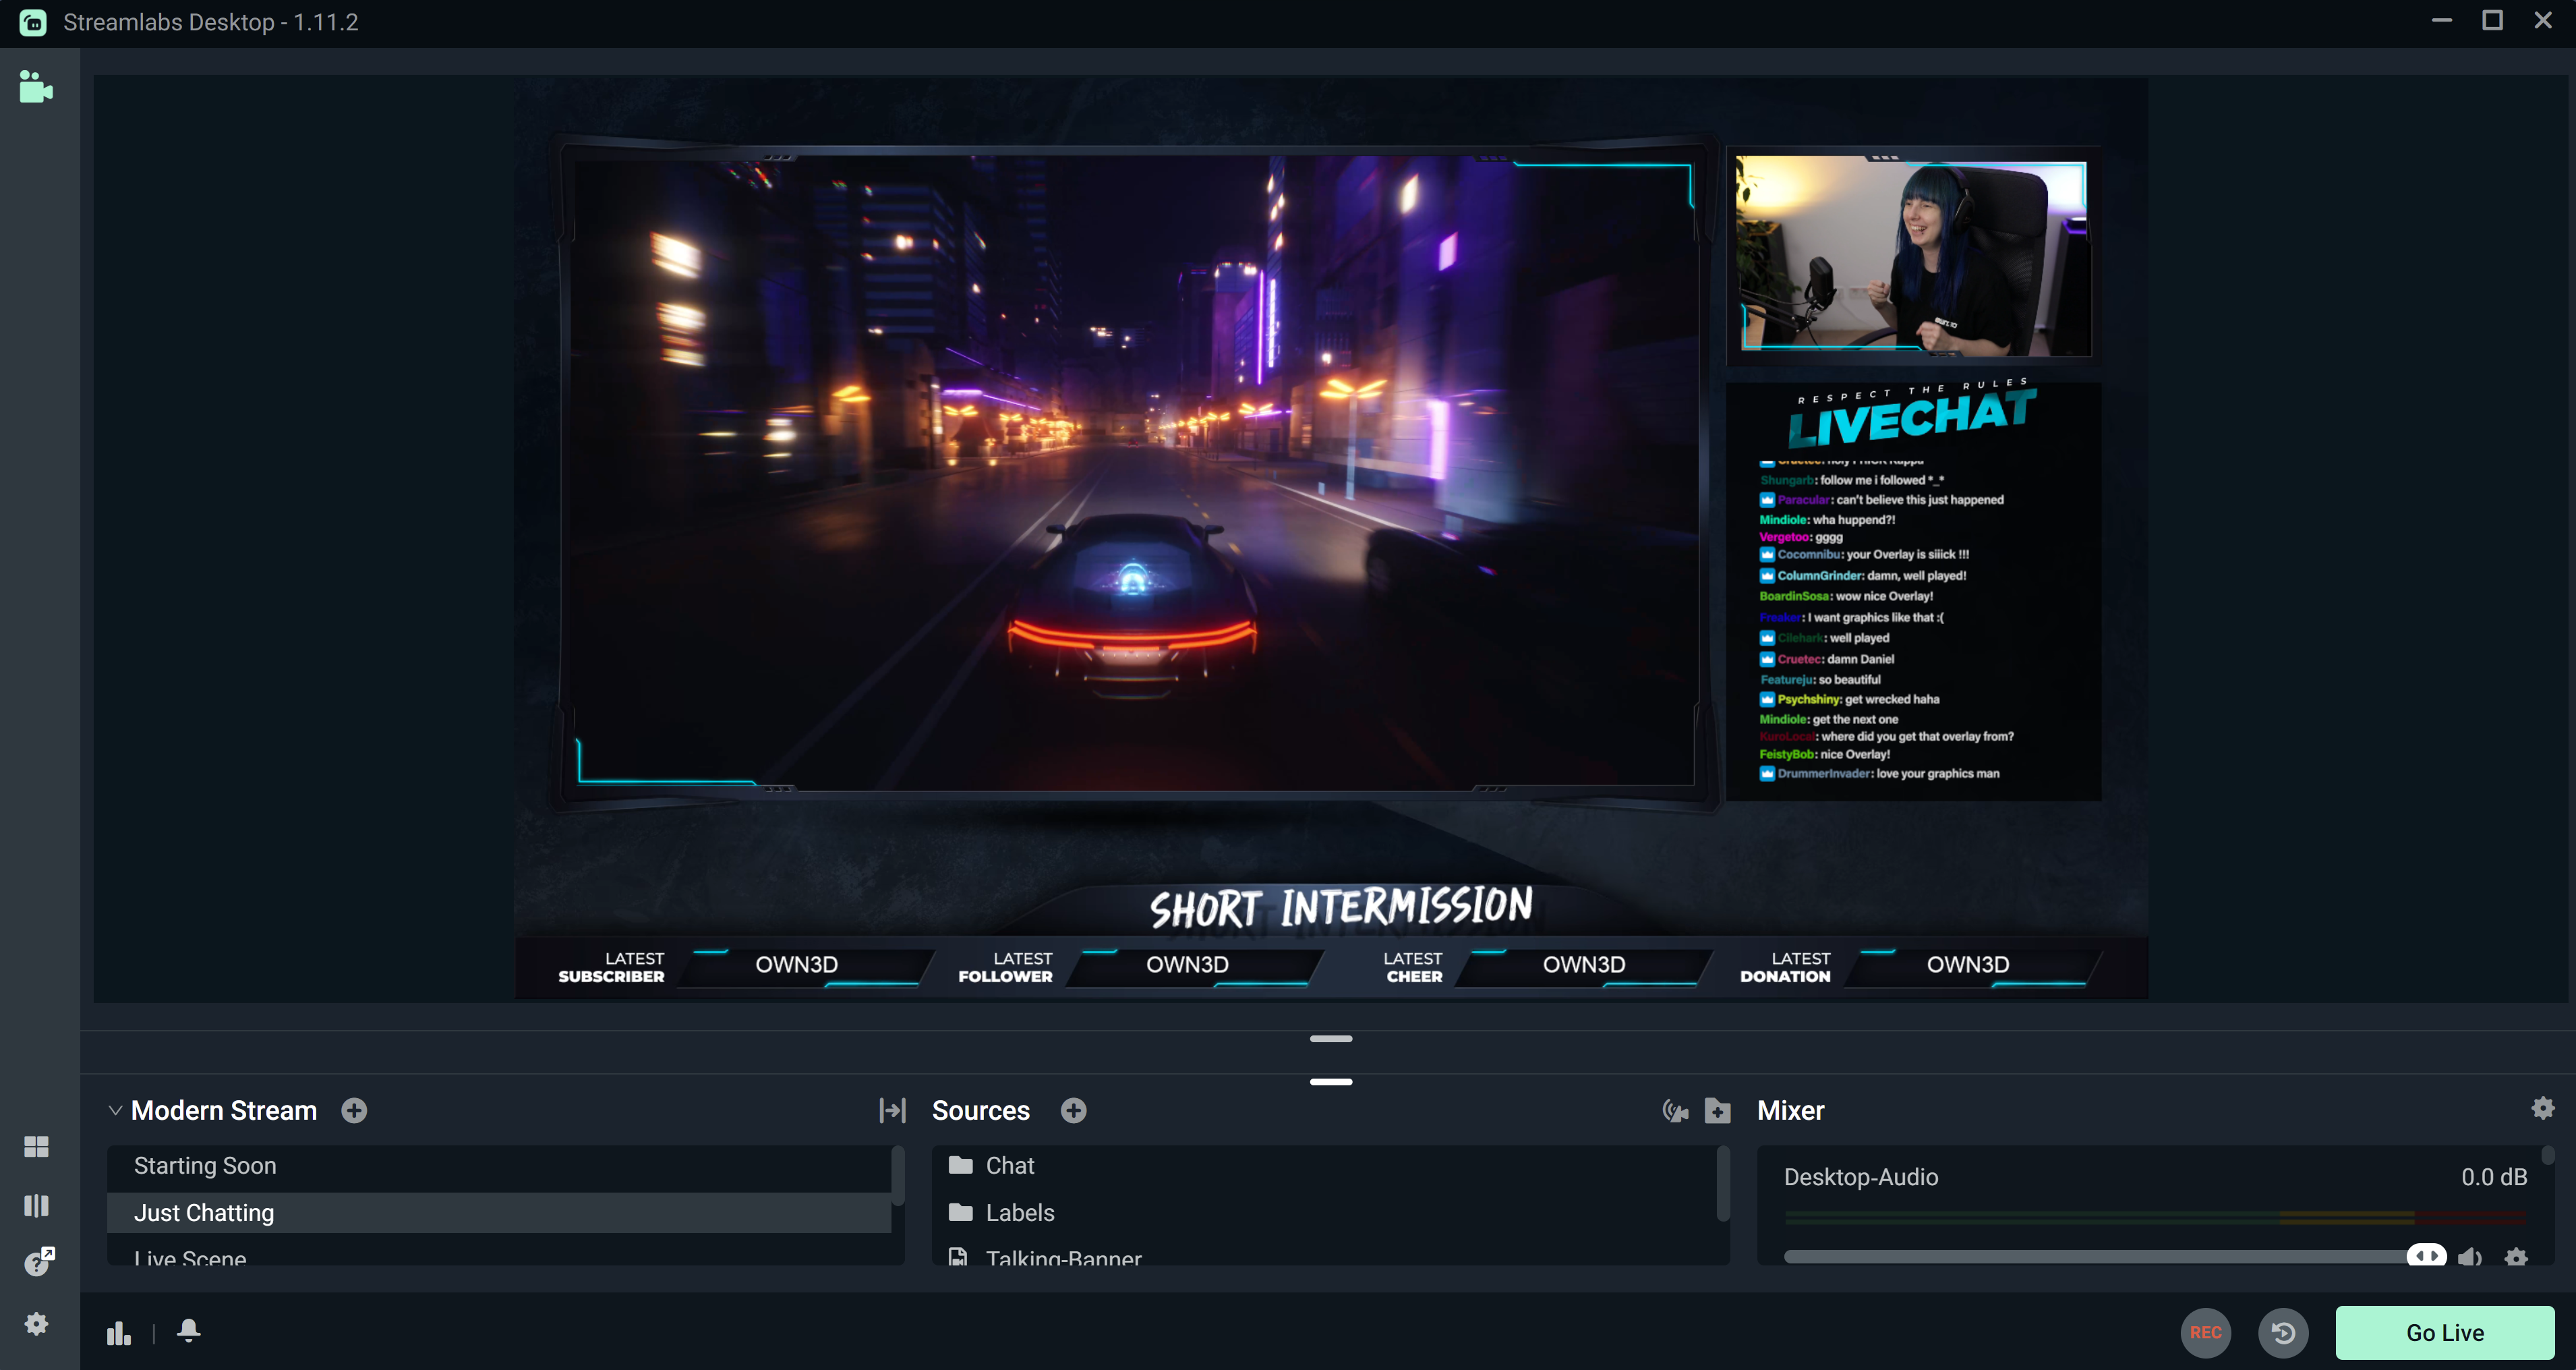This screenshot has height=1370, width=2576.
Task: Open performance stats bar chart icon
Action: tap(119, 1333)
